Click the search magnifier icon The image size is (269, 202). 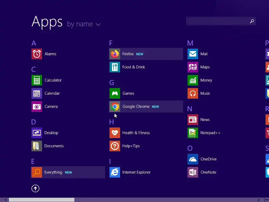coord(252,21)
